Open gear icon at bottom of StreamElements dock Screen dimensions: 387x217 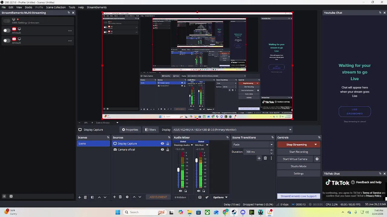point(11,197)
